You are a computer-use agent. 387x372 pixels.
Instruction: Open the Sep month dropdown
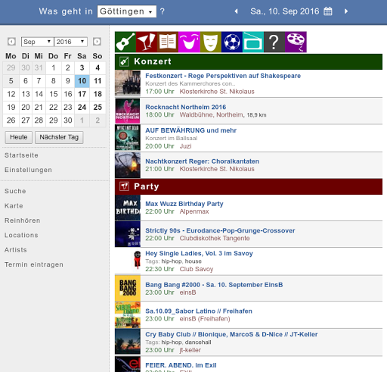[x=37, y=42]
